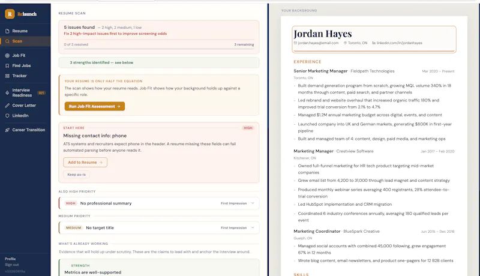
Task: Click 'Senior Marketing Manager' job title
Action: 320,71
